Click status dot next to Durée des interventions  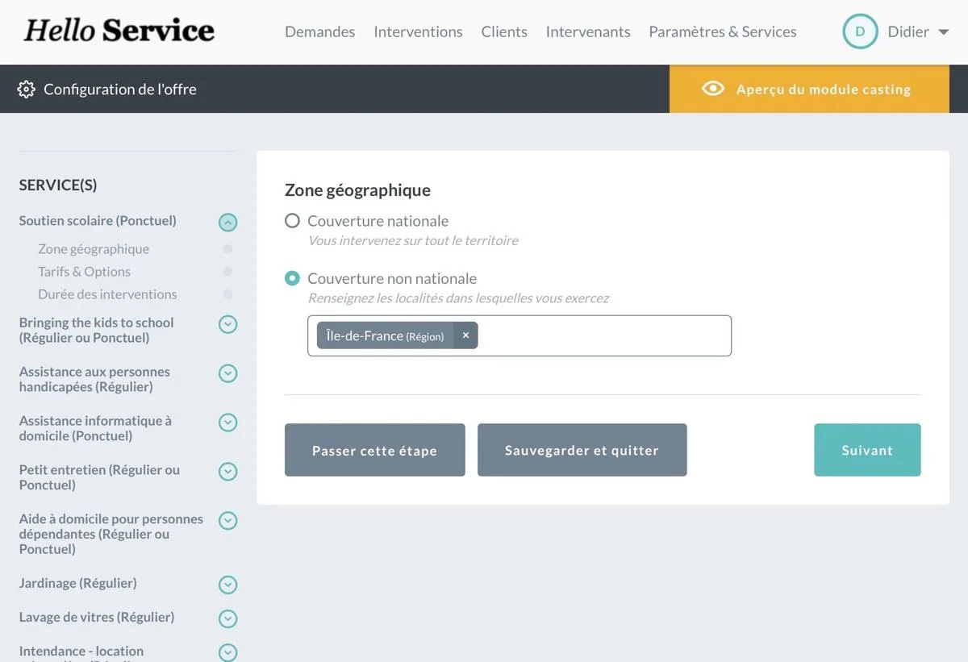click(x=228, y=294)
